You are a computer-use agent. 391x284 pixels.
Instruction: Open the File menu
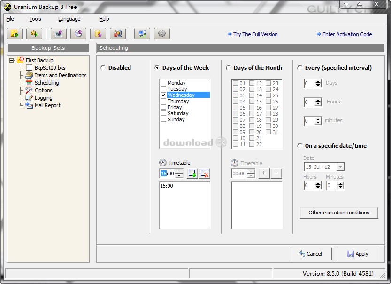(x=10, y=19)
